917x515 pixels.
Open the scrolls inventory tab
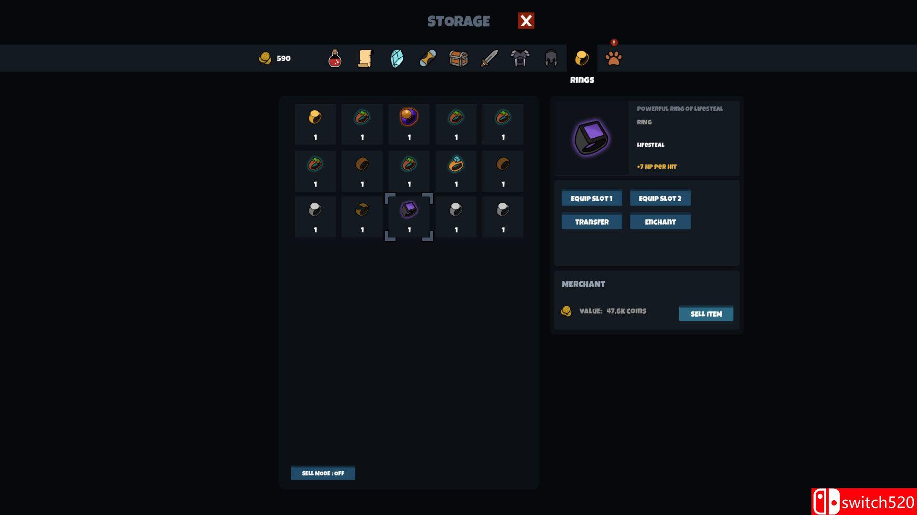pos(366,58)
